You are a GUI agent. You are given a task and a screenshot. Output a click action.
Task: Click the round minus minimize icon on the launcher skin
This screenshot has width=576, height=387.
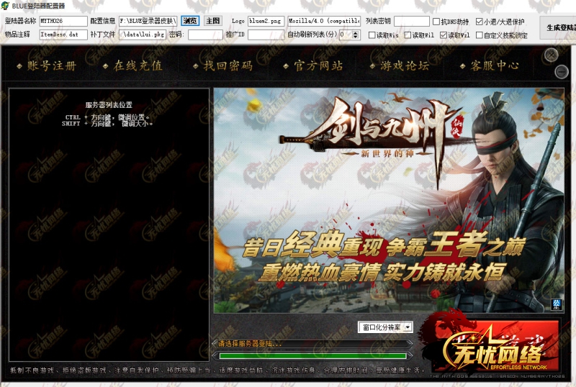(x=562, y=71)
